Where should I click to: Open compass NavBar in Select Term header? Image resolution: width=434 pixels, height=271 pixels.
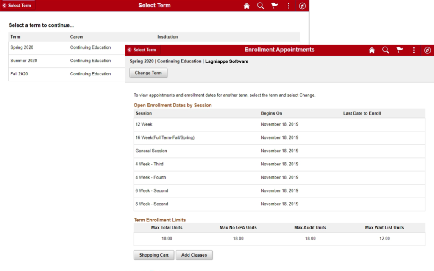point(302,6)
